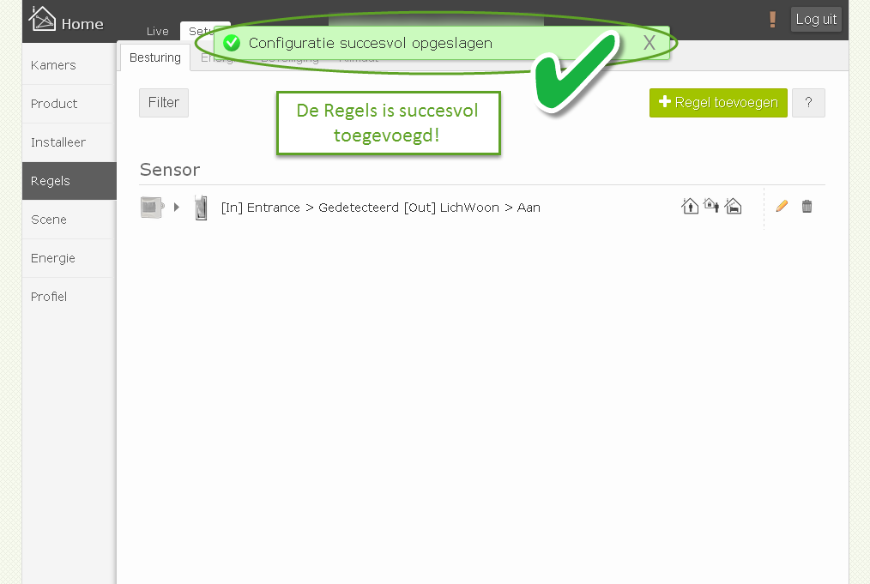Click the sleep mode house icon
870x584 pixels.
pos(733,207)
